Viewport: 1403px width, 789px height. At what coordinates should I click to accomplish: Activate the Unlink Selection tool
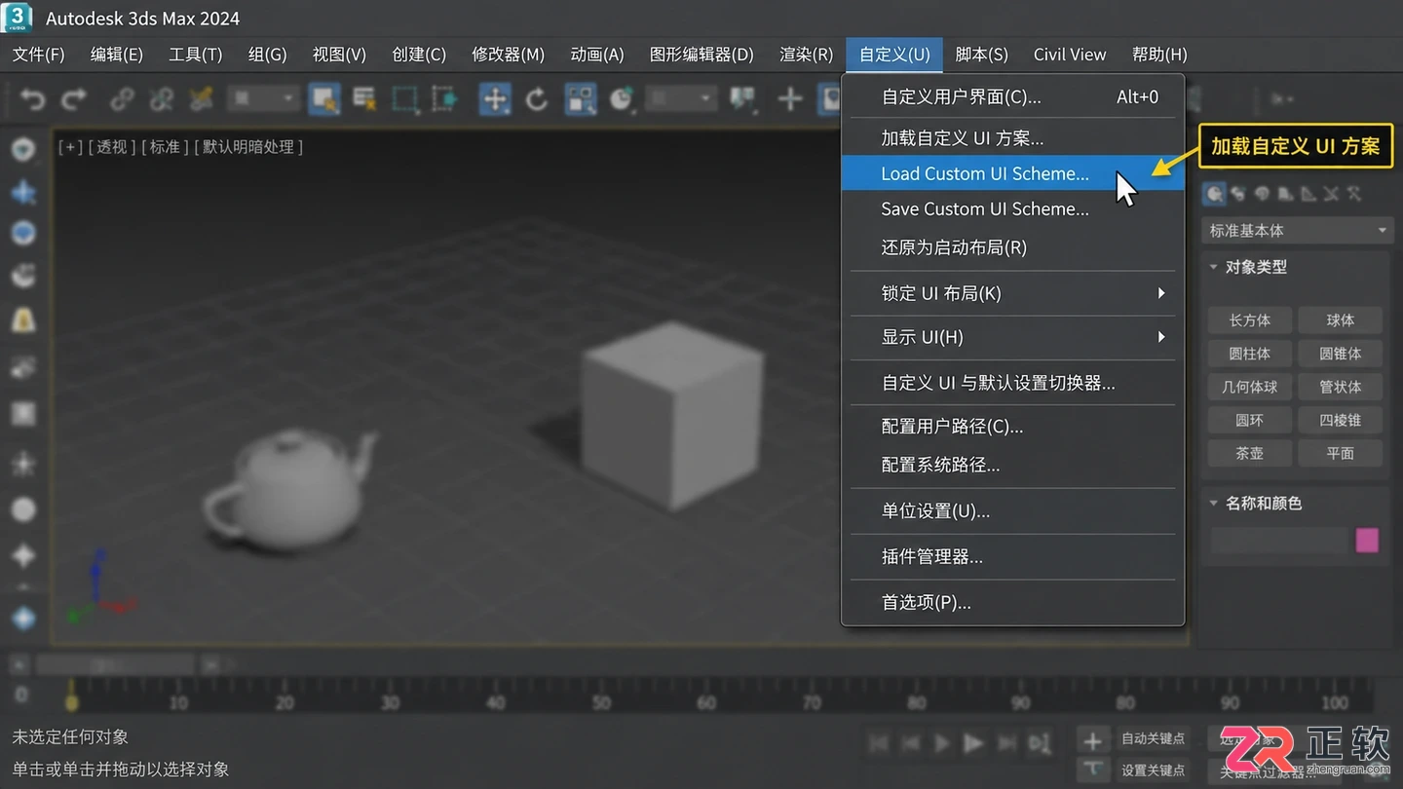point(162,99)
